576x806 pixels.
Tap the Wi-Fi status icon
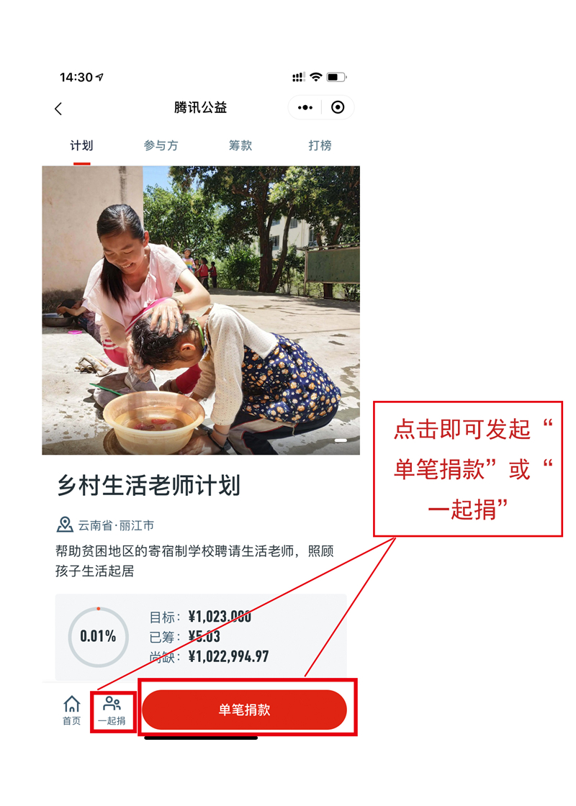pos(316,77)
